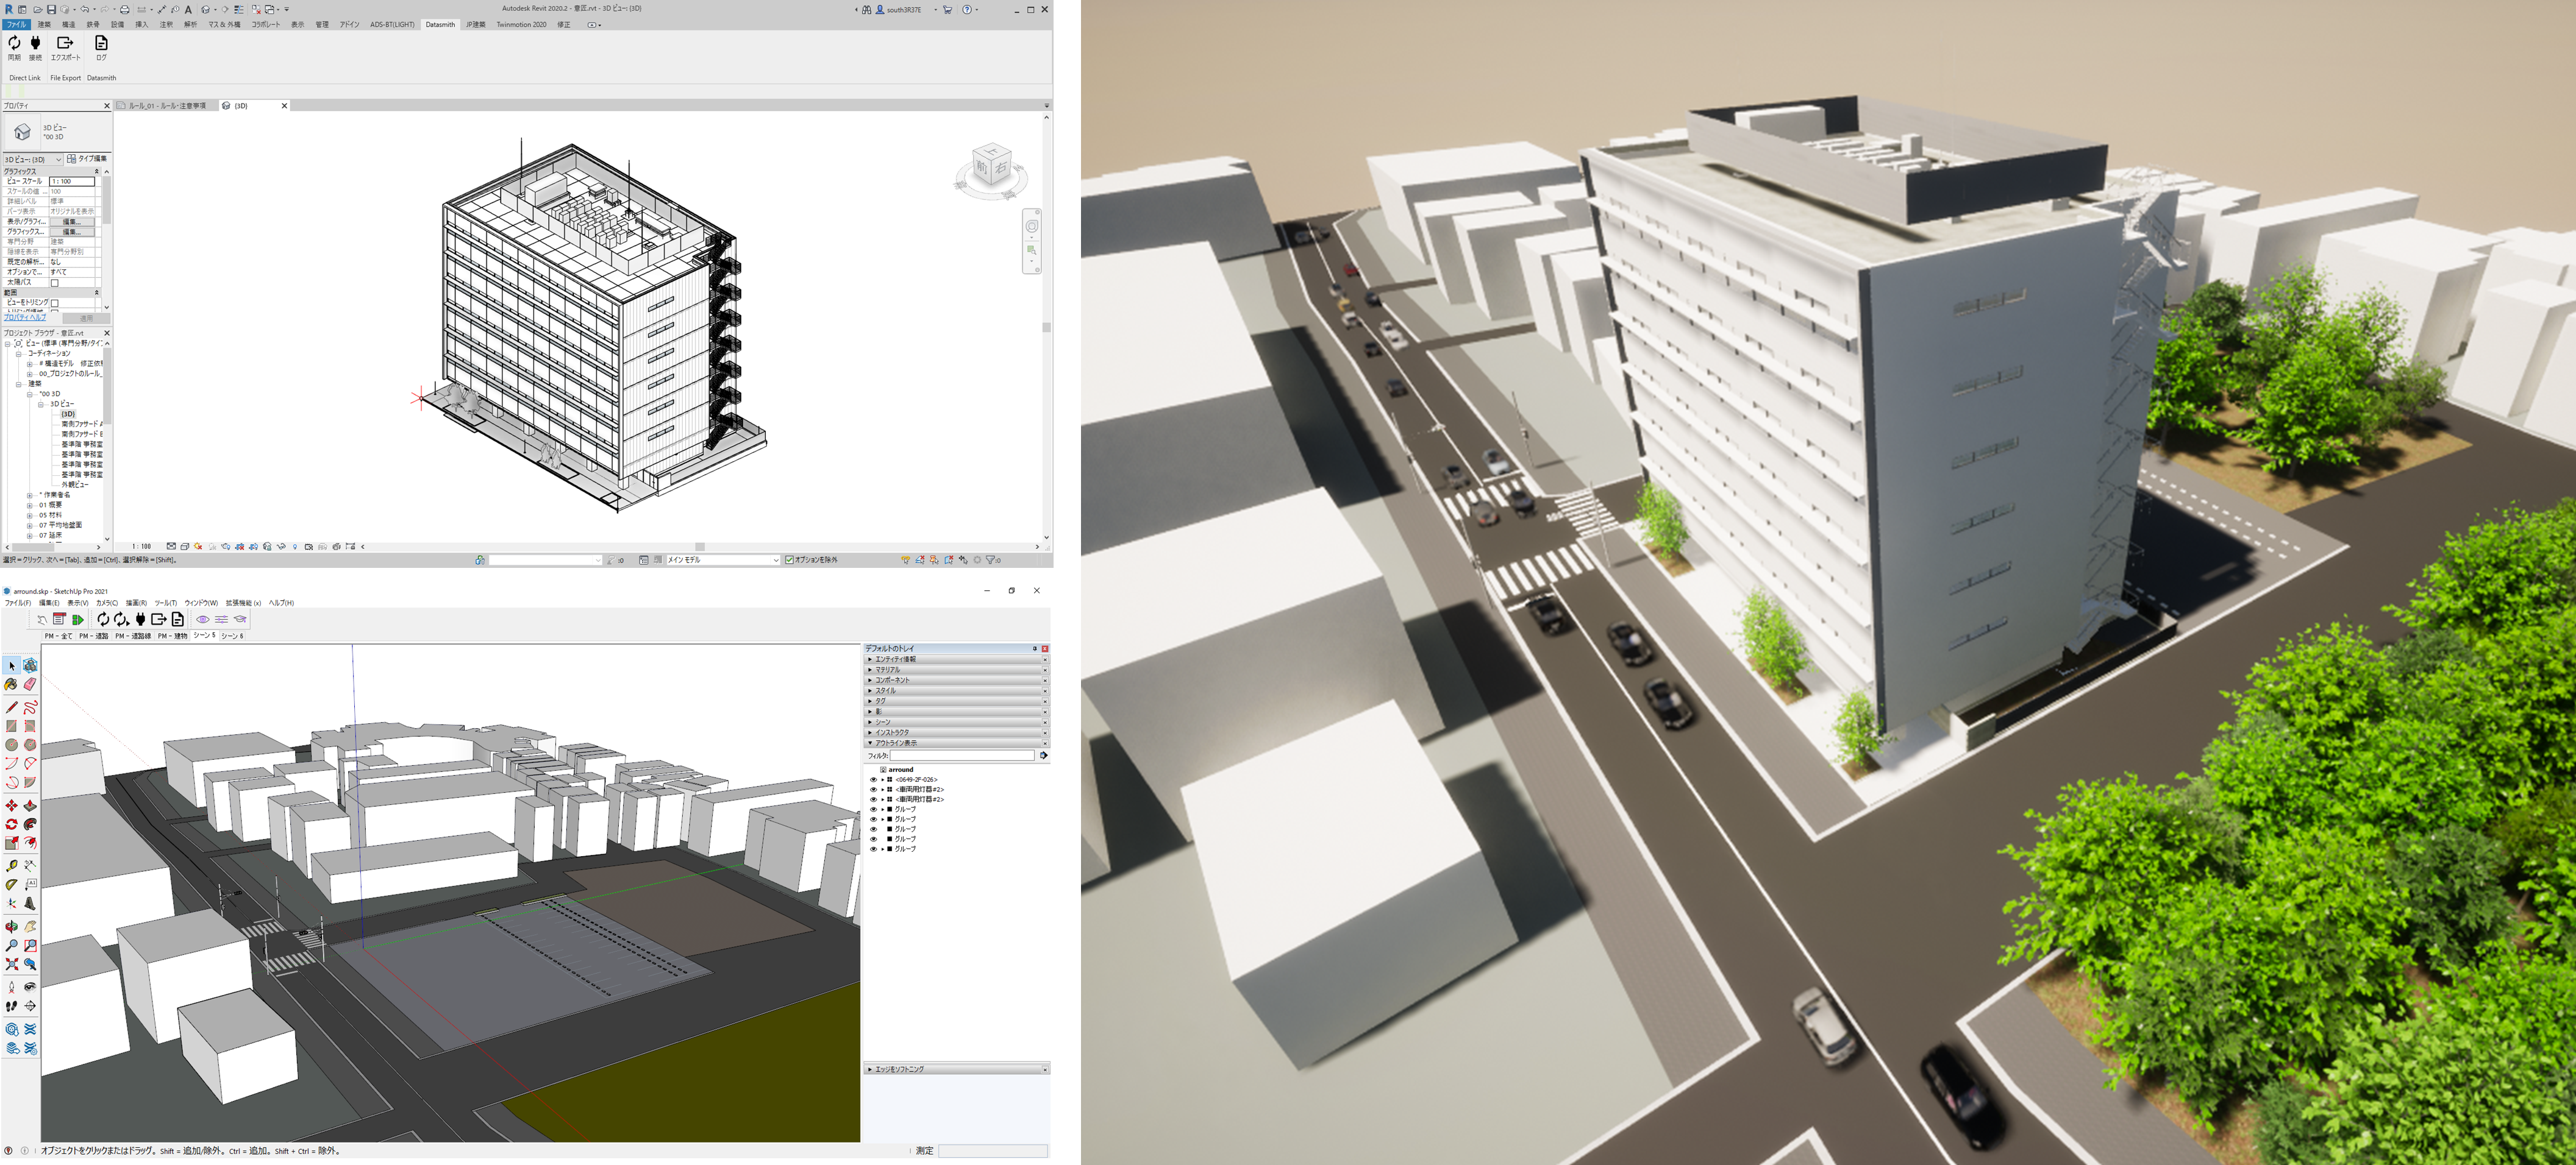This screenshot has width=2576, height=1165.
Task: Uncheck the オプションを除外 checkbox in status bar
Action: 789,561
